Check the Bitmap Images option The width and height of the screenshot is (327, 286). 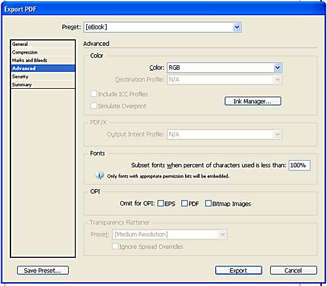(208, 204)
